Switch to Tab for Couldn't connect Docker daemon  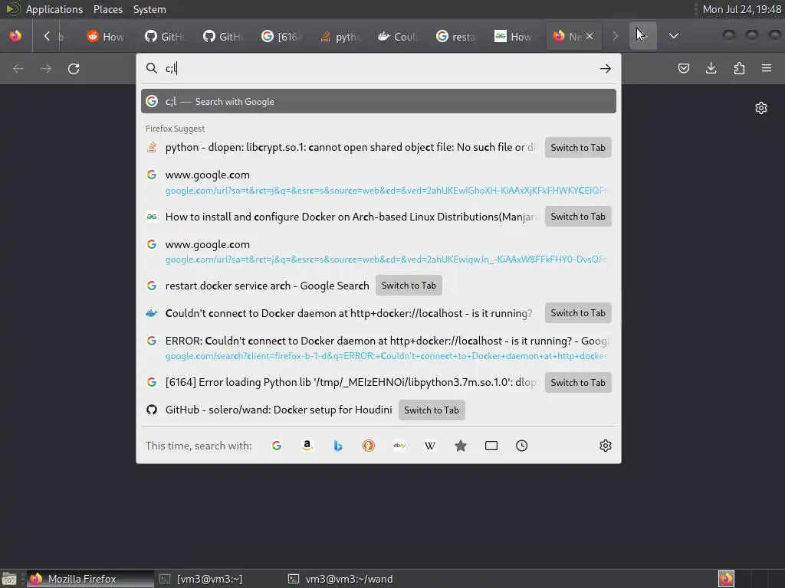pos(578,313)
